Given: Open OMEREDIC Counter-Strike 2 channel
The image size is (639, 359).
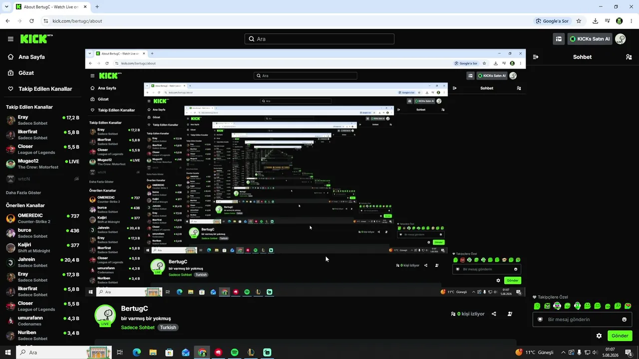Looking at the screenshot, I should pos(42,218).
